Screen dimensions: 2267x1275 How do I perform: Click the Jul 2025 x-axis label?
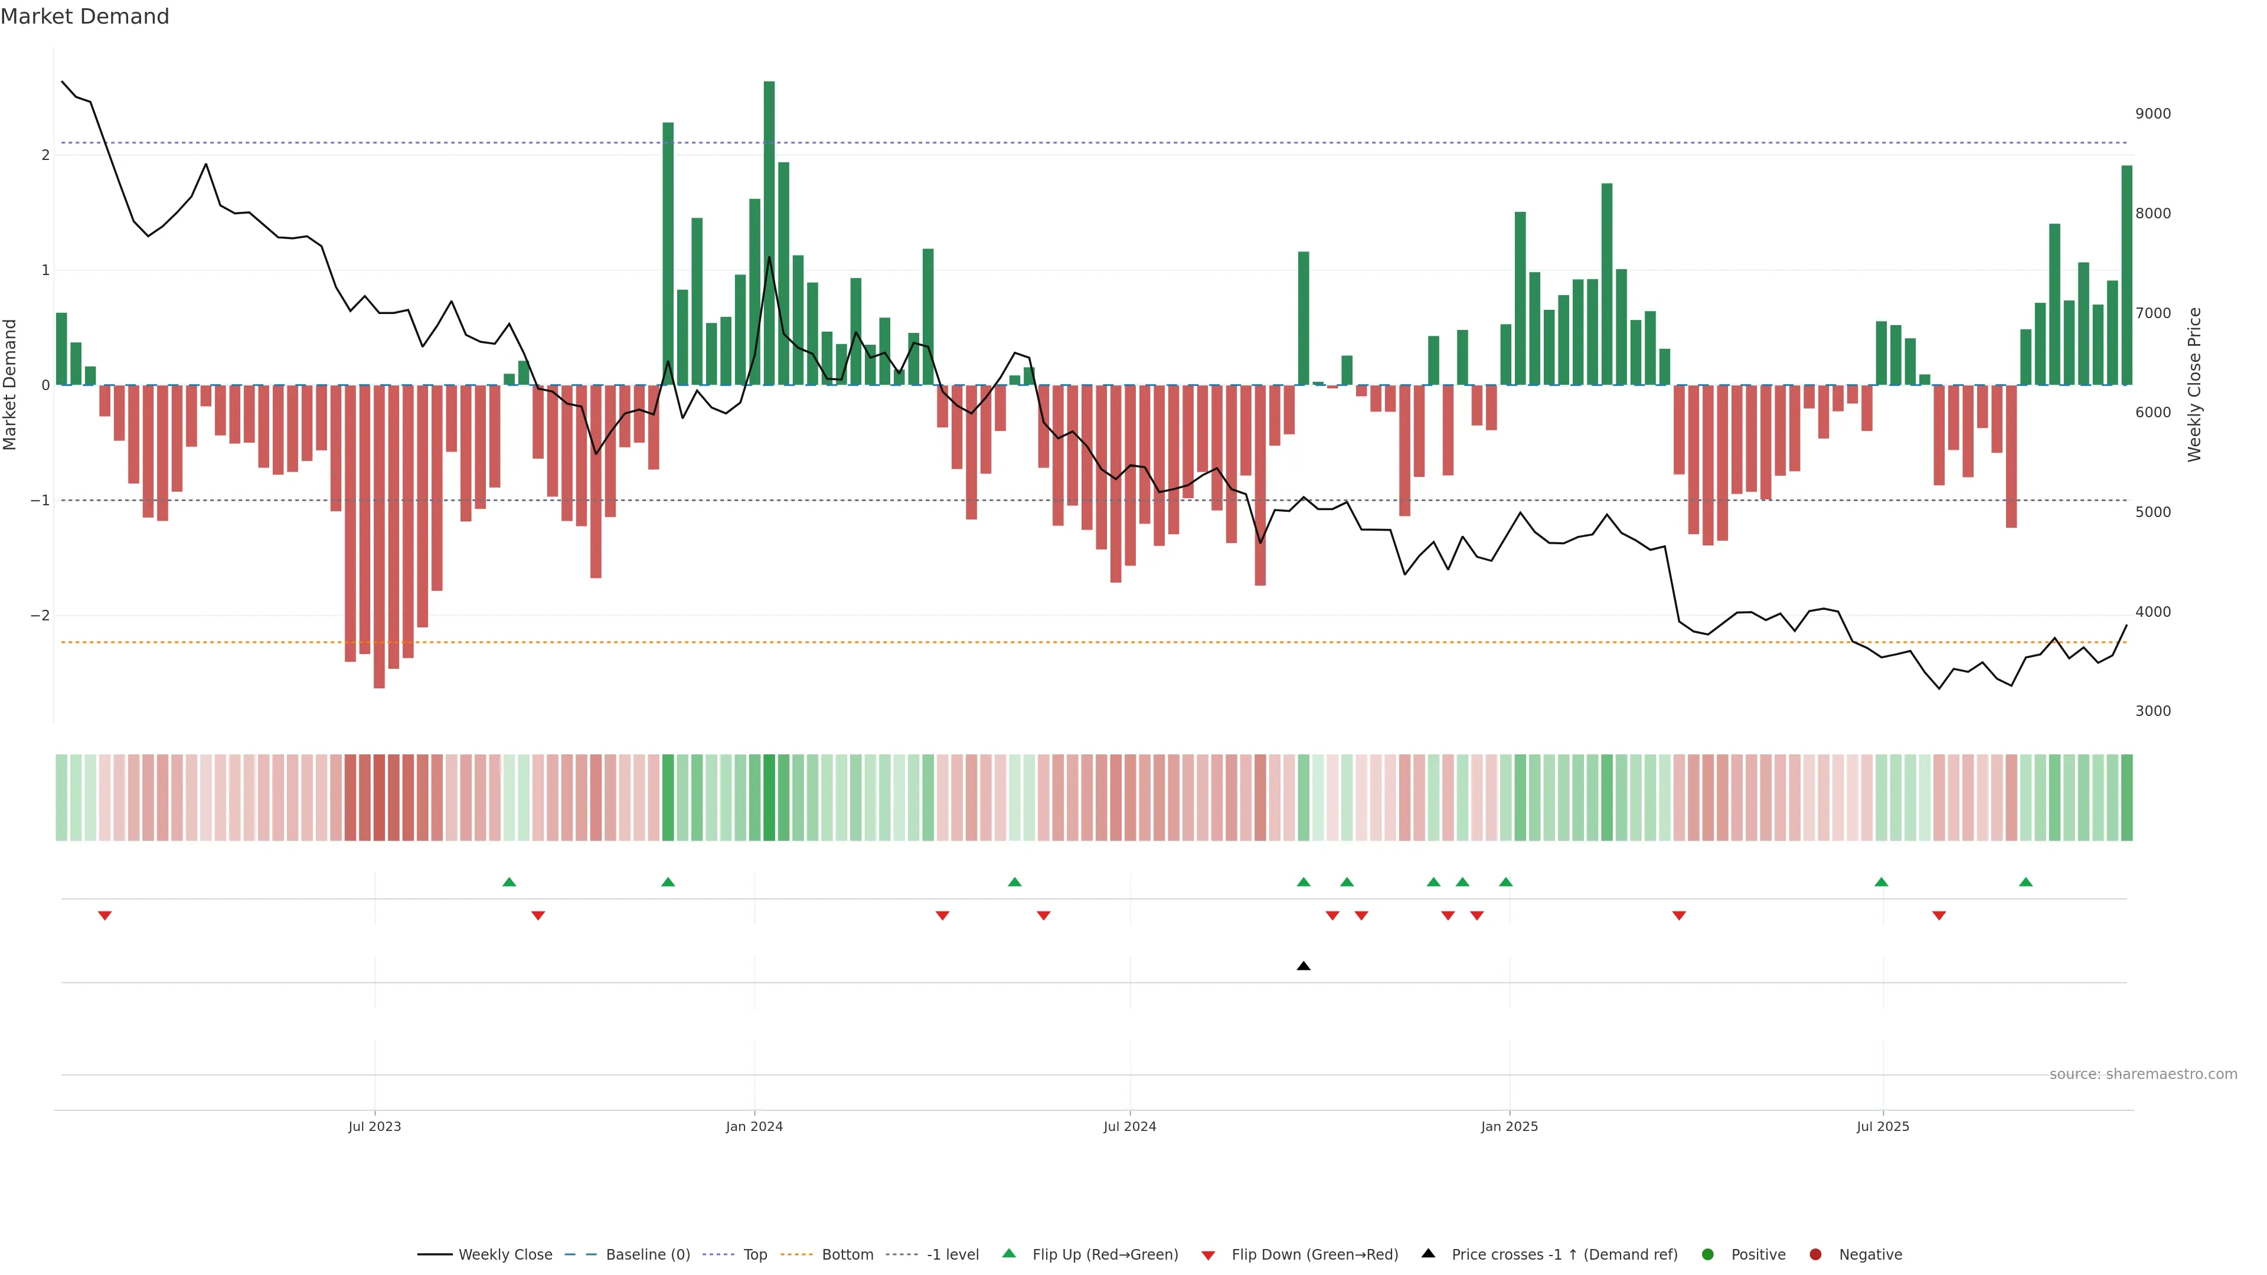1883,1126
